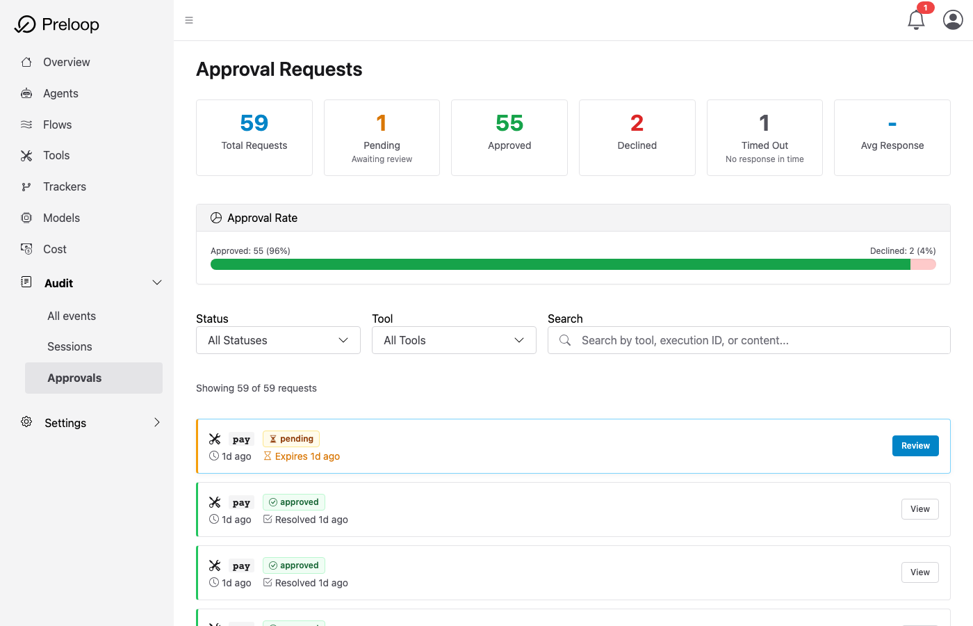Click the Models chip icon
973x626 pixels.
26,218
